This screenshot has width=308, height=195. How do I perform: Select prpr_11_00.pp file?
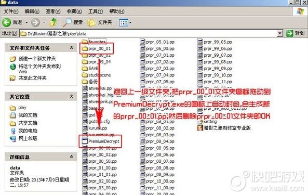click(x=157, y=188)
